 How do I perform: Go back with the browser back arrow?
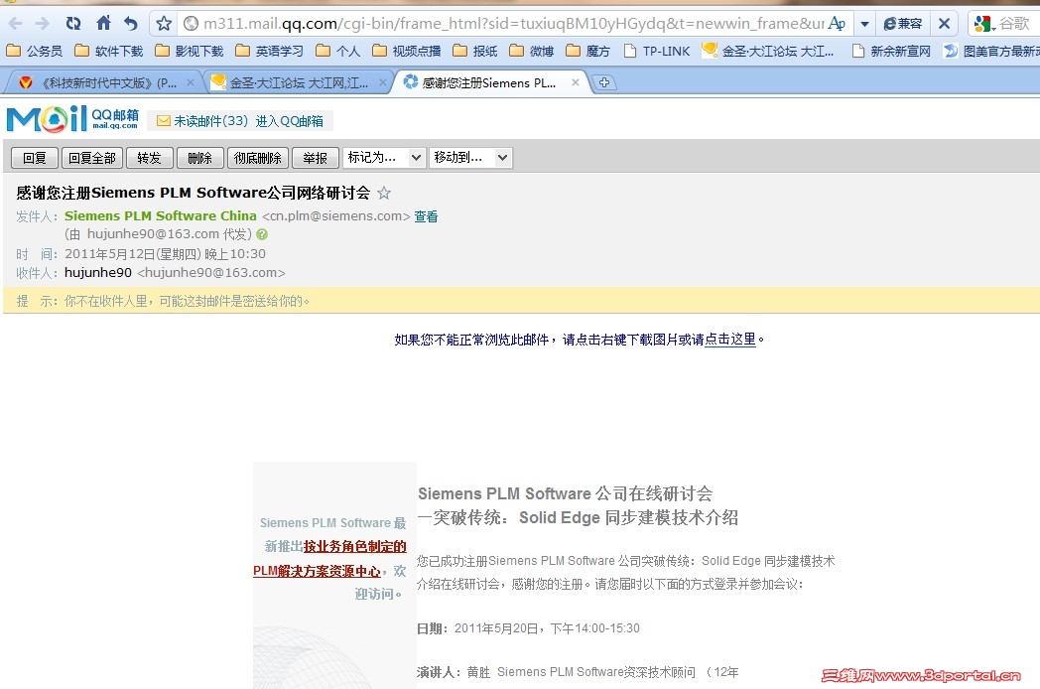coord(15,24)
